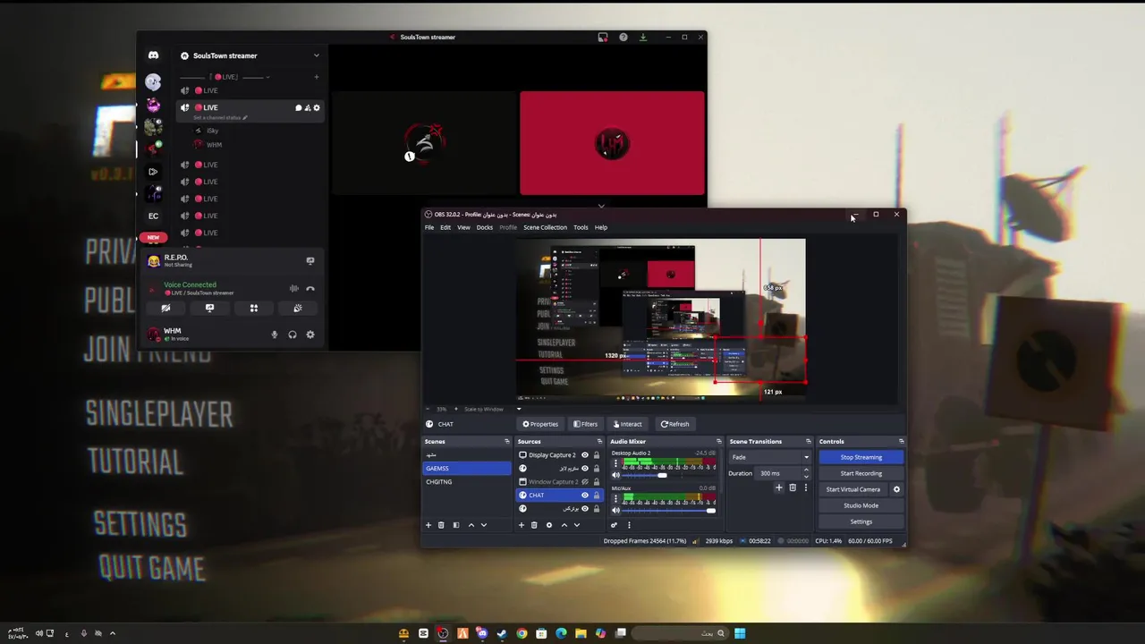This screenshot has width=1145, height=644.
Task: Unlock Display Capture 2 source
Action: 597,455
